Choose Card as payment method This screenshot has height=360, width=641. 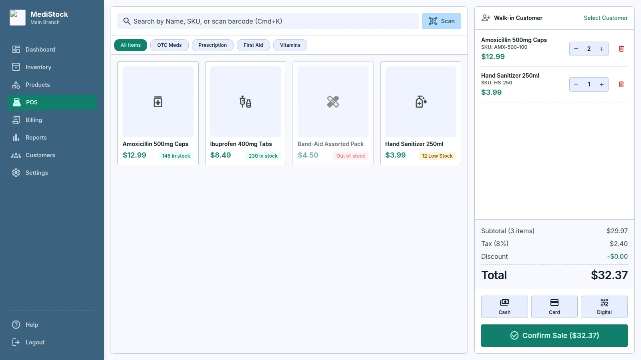[554, 307]
